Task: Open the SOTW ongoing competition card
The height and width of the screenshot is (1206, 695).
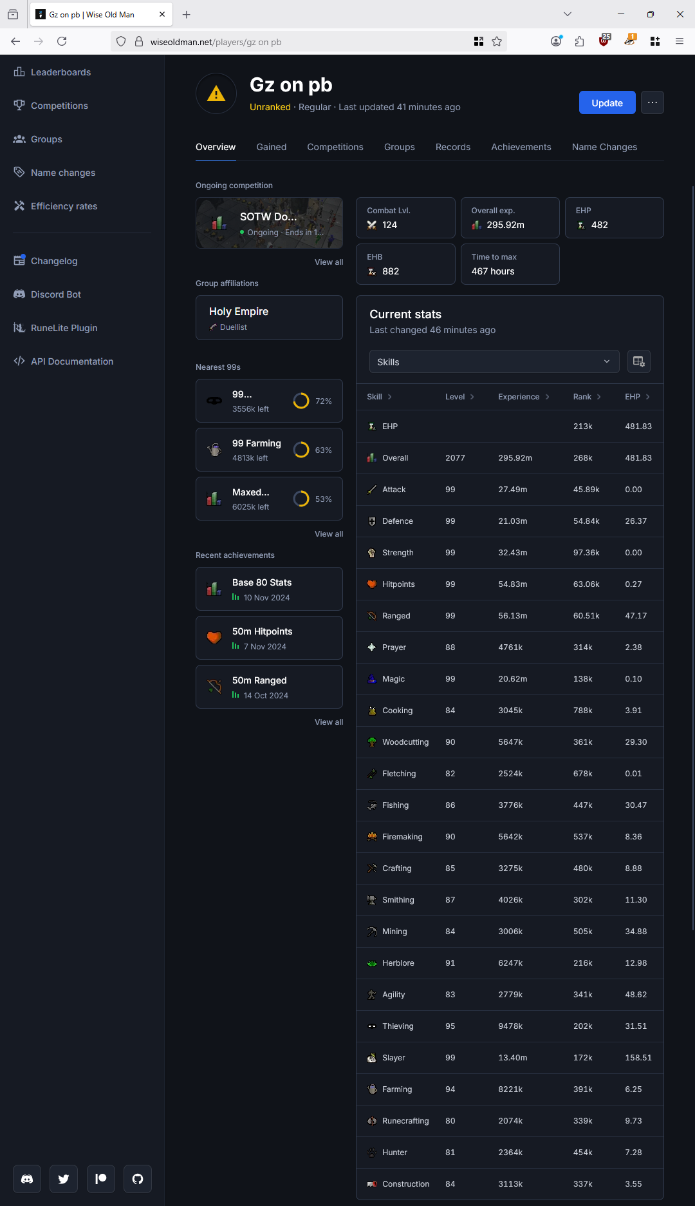Action: (x=269, y=223)
